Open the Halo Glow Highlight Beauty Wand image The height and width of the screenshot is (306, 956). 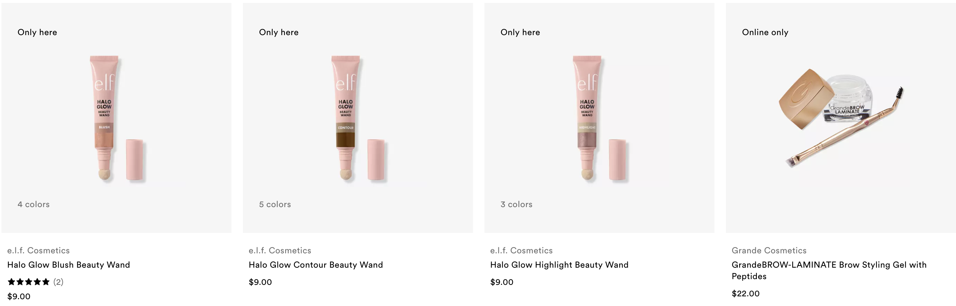(x=599, y=118)
